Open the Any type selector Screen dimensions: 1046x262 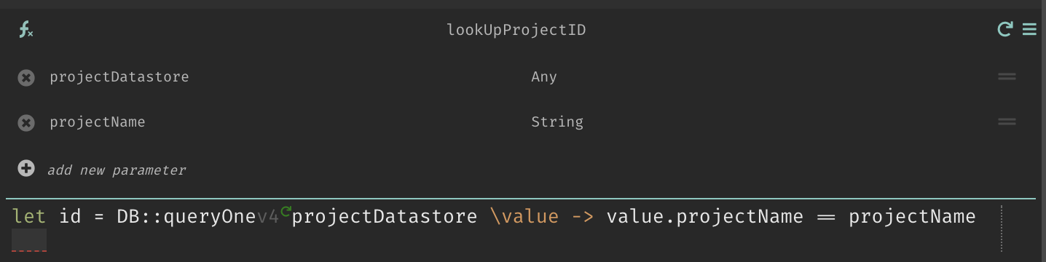544,76
